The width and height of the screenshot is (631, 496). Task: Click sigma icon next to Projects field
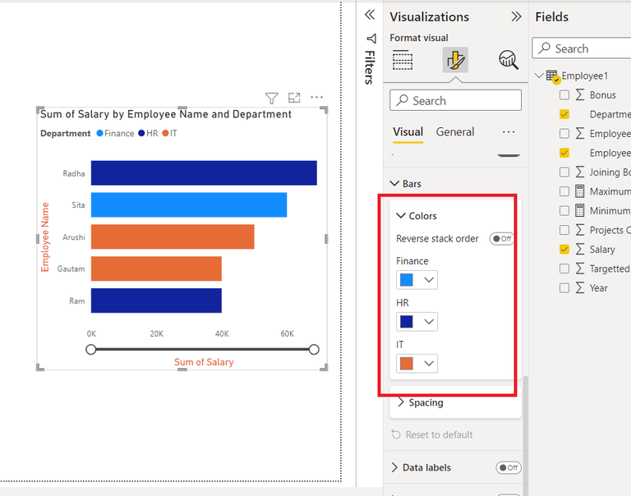tap(580, 230)
